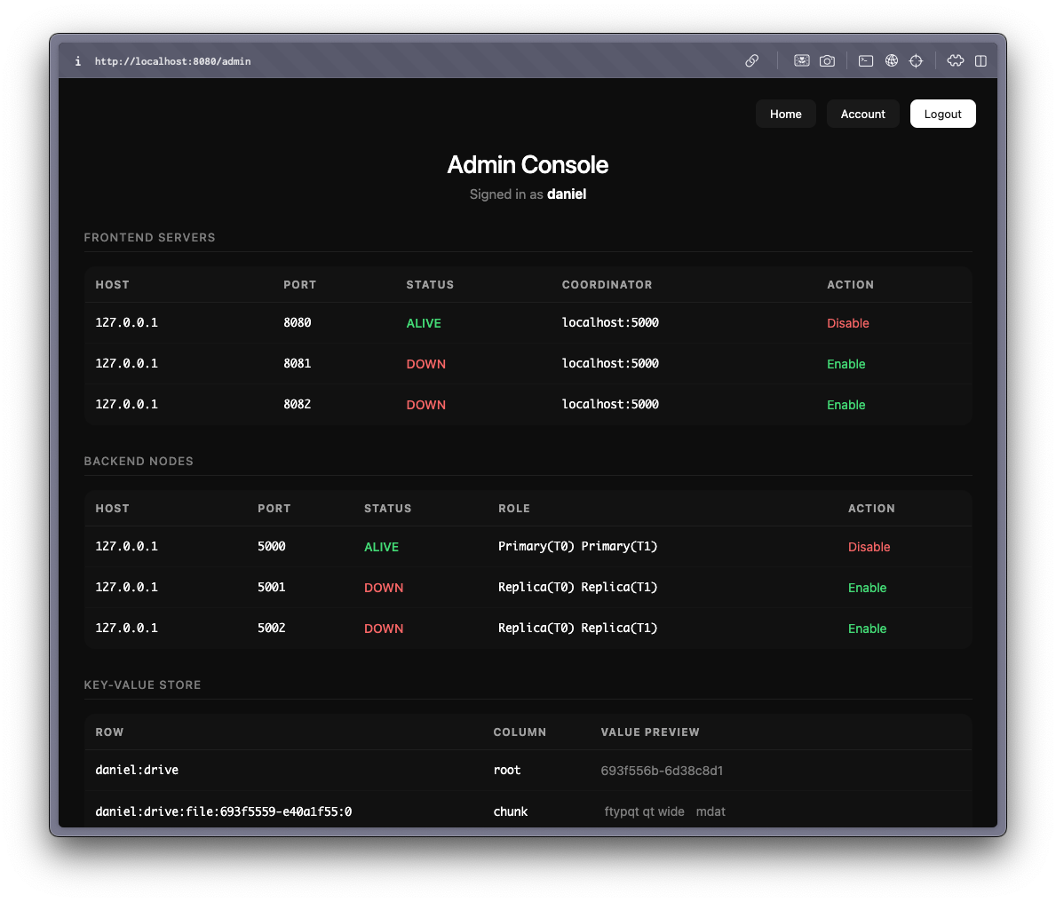Disable the backend node on port 5000
The height and width of the screenshot is (902, 1056).
869,547
